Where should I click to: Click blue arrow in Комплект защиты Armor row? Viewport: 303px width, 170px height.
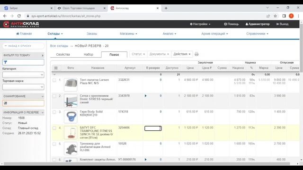tap(145, 160)
